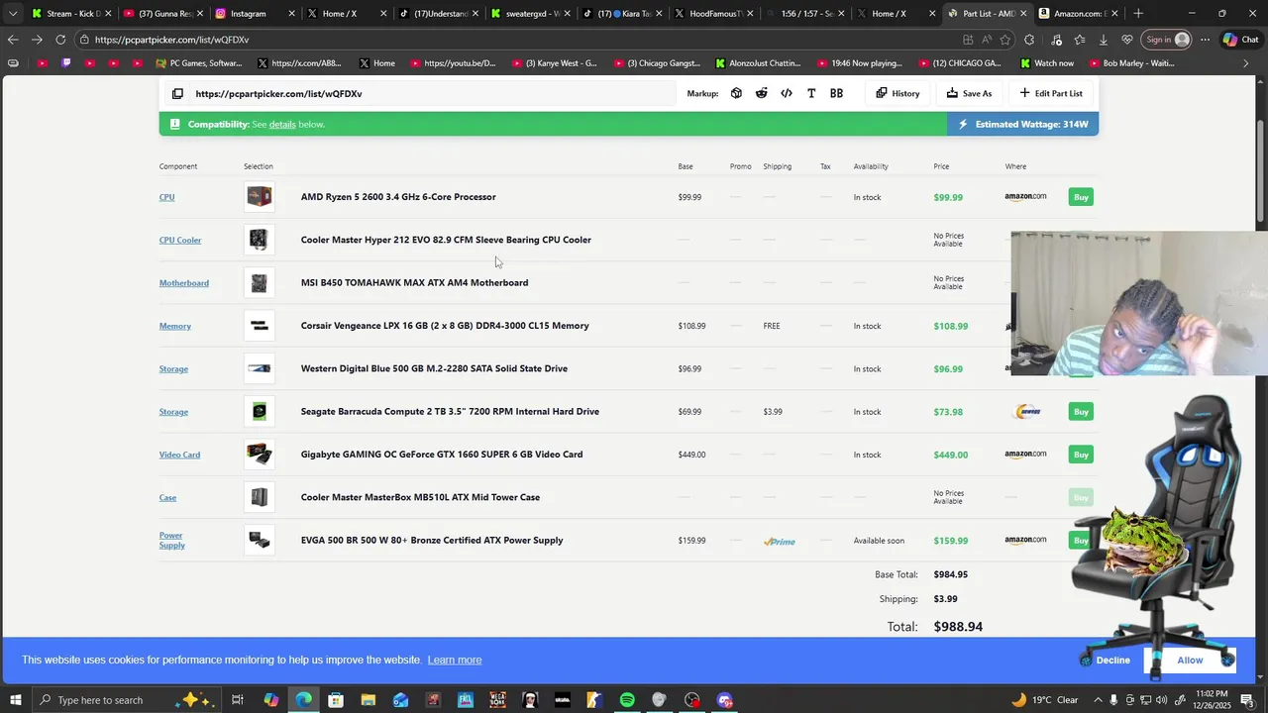Screen dimensions: 1268x713
Task: Open a new browser tab
Action: click(1138, 14)
